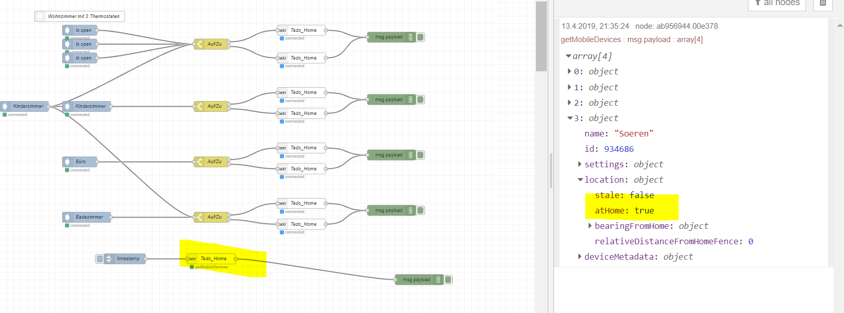Click the speech-bubble icon of the Wohnzimmer comment node
Image resolution: width=844 pixels, height=313 pixels.
(x=40, y=16)
